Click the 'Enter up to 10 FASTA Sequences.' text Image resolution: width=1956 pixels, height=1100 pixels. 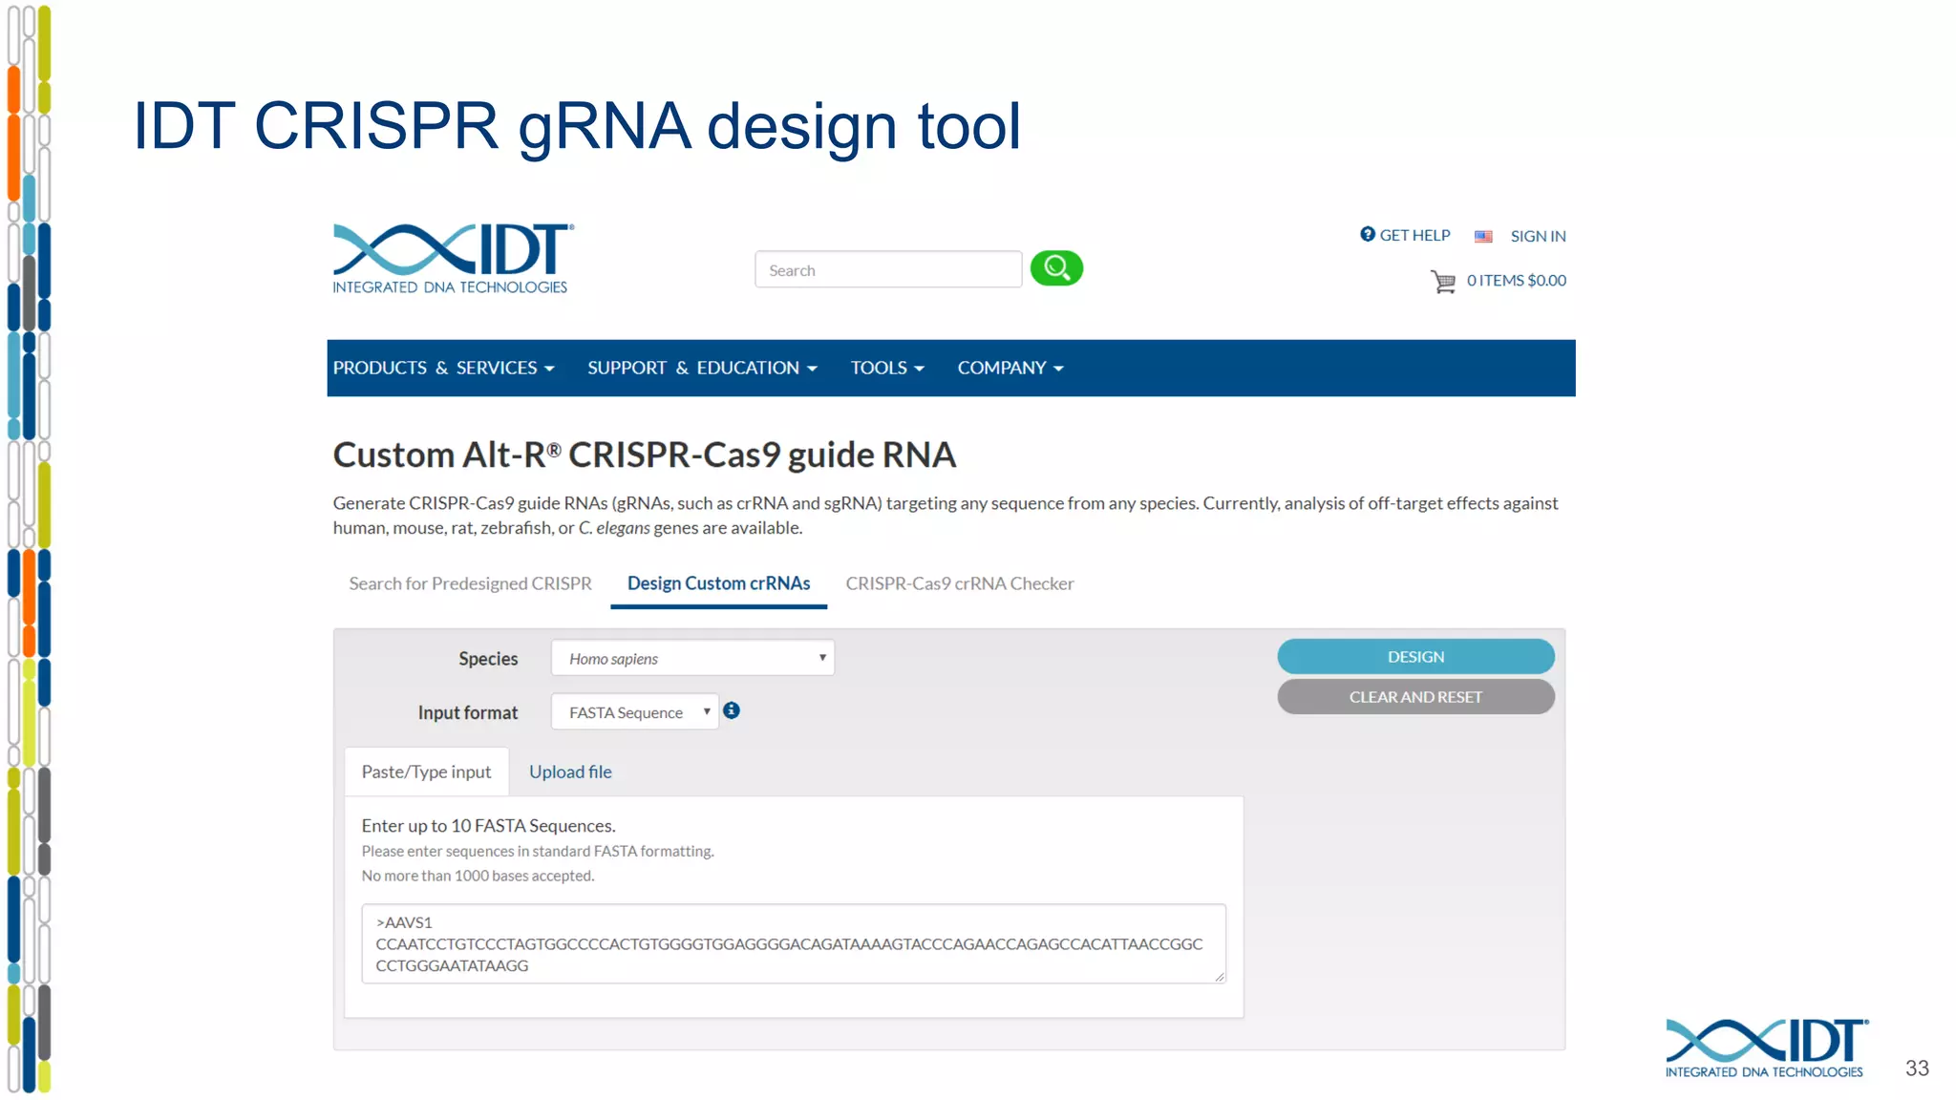[488, 826]
